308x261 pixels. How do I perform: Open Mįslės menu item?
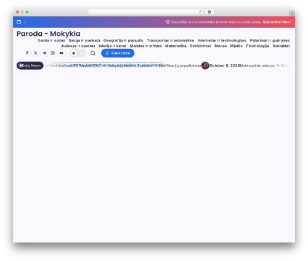pos(236,46)
